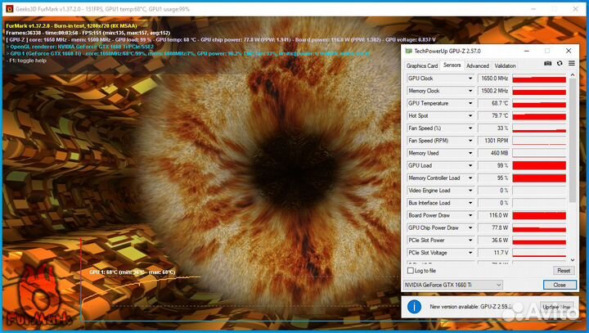
Task: Click the FurMark title bar icon
Action: pos(7,7)
